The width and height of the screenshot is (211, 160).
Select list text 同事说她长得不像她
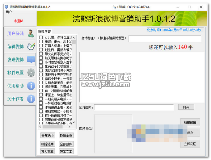pyautogui.click(x=58, y=119)
